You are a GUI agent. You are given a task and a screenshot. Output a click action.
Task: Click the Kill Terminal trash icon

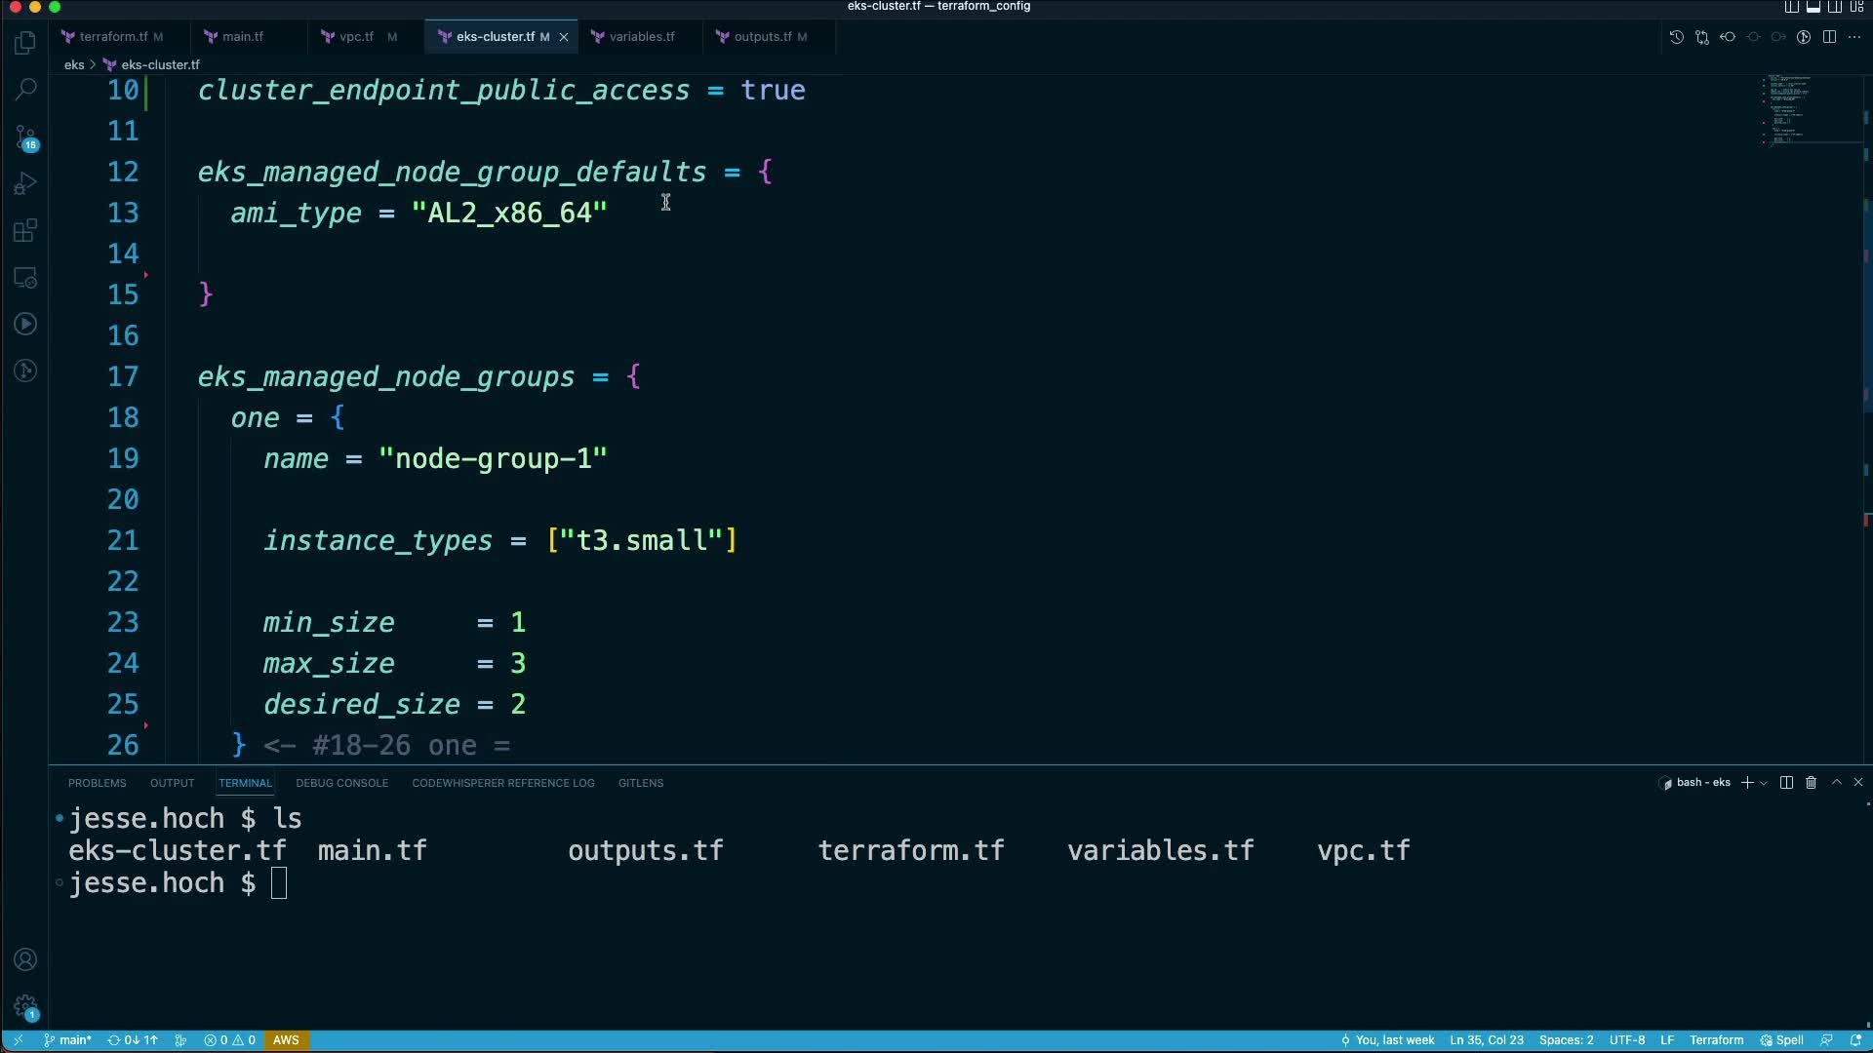coord(1811,783)
